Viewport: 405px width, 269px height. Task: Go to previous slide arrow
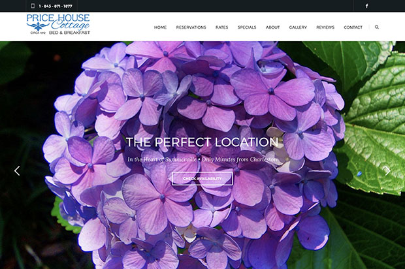pyautogui.click(x=17, y=170)
